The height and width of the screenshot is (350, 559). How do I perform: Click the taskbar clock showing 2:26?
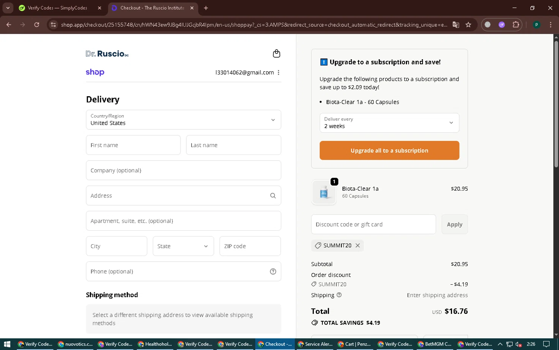[x=531, y=344]
